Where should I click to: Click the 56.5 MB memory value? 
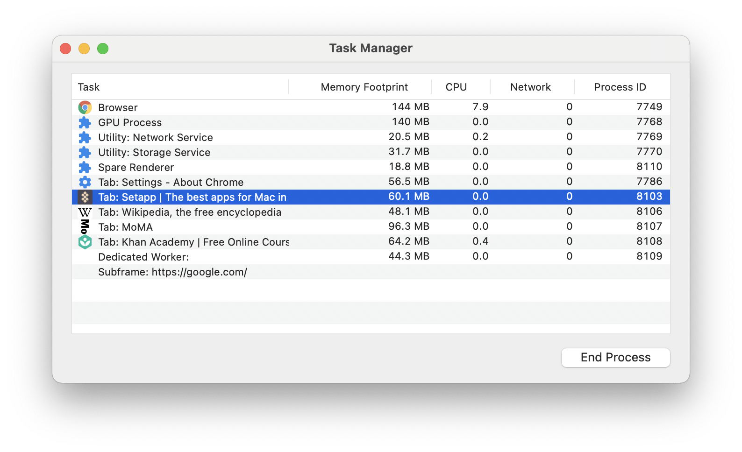(x=409, y=181)
